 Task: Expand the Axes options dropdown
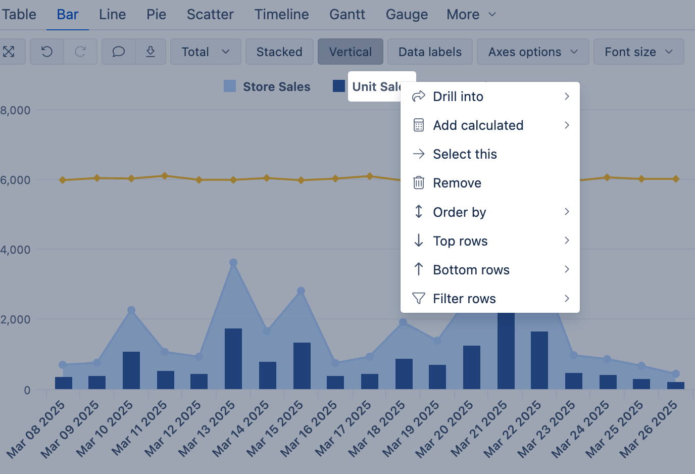click(532, 52)
